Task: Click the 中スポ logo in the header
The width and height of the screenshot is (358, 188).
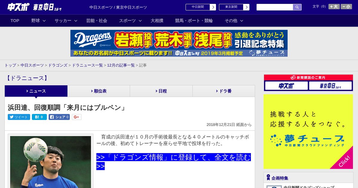Action: click(18, 7)
